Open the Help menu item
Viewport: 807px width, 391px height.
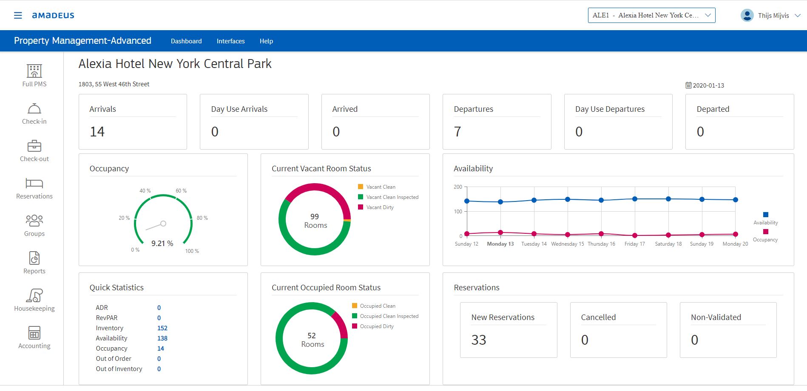[266, 41]
